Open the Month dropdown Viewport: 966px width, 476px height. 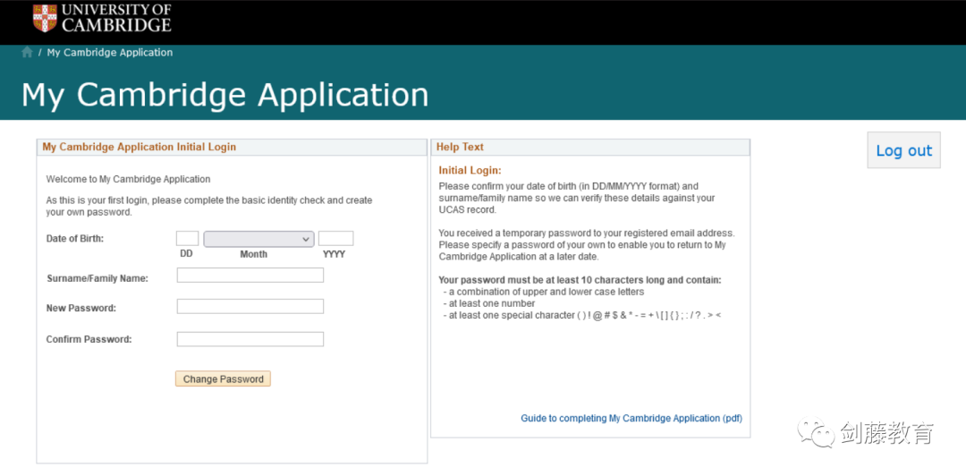coord(258,239)
